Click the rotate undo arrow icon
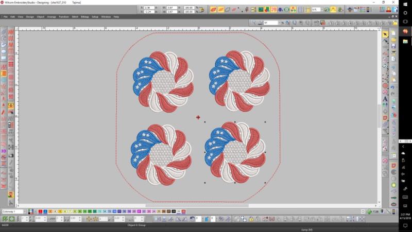Screen dimensions: 412x232 coord(192,219)
